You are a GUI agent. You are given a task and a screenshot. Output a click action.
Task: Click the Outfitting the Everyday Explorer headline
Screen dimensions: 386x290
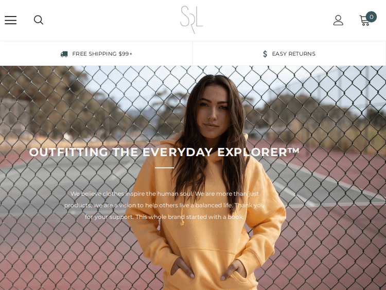click(164, 152)
